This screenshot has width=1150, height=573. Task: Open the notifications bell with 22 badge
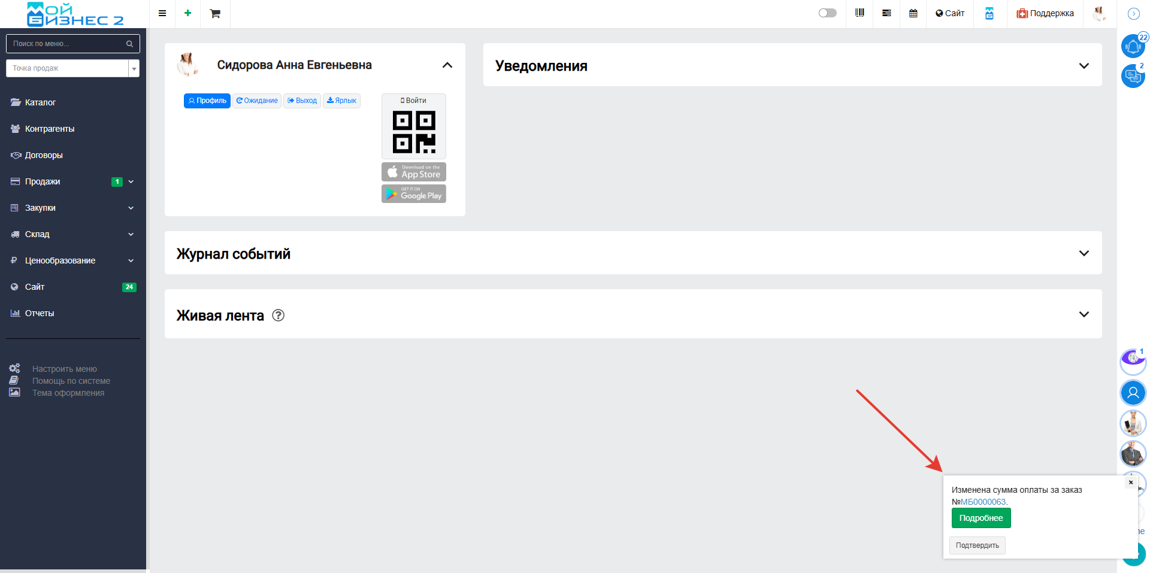1133,46
